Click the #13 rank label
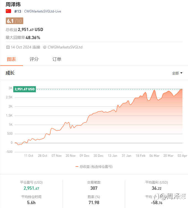Screen dimensions: 188x208 point(18,11)
